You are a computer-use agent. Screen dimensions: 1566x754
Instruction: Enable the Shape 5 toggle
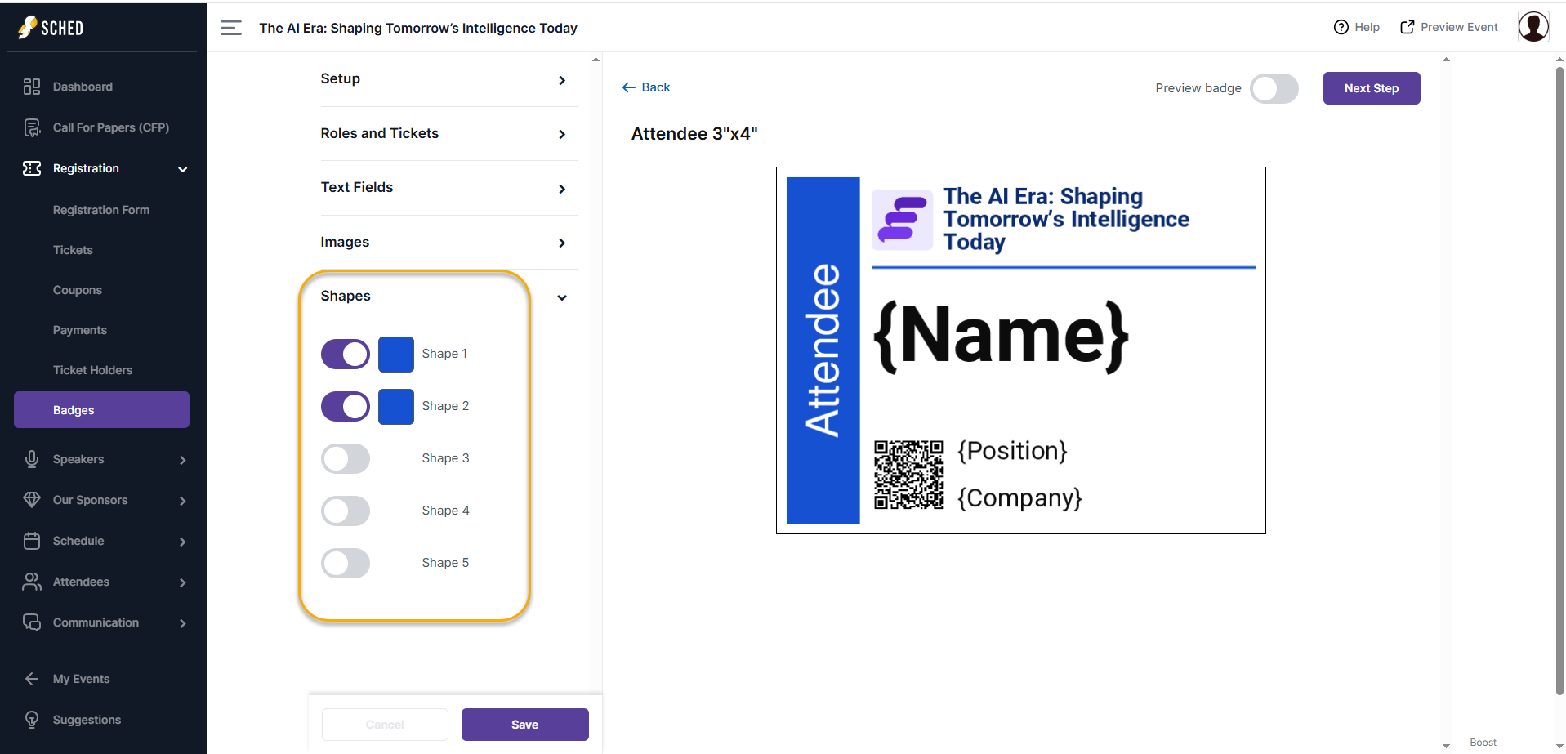[x=346, y=564]
